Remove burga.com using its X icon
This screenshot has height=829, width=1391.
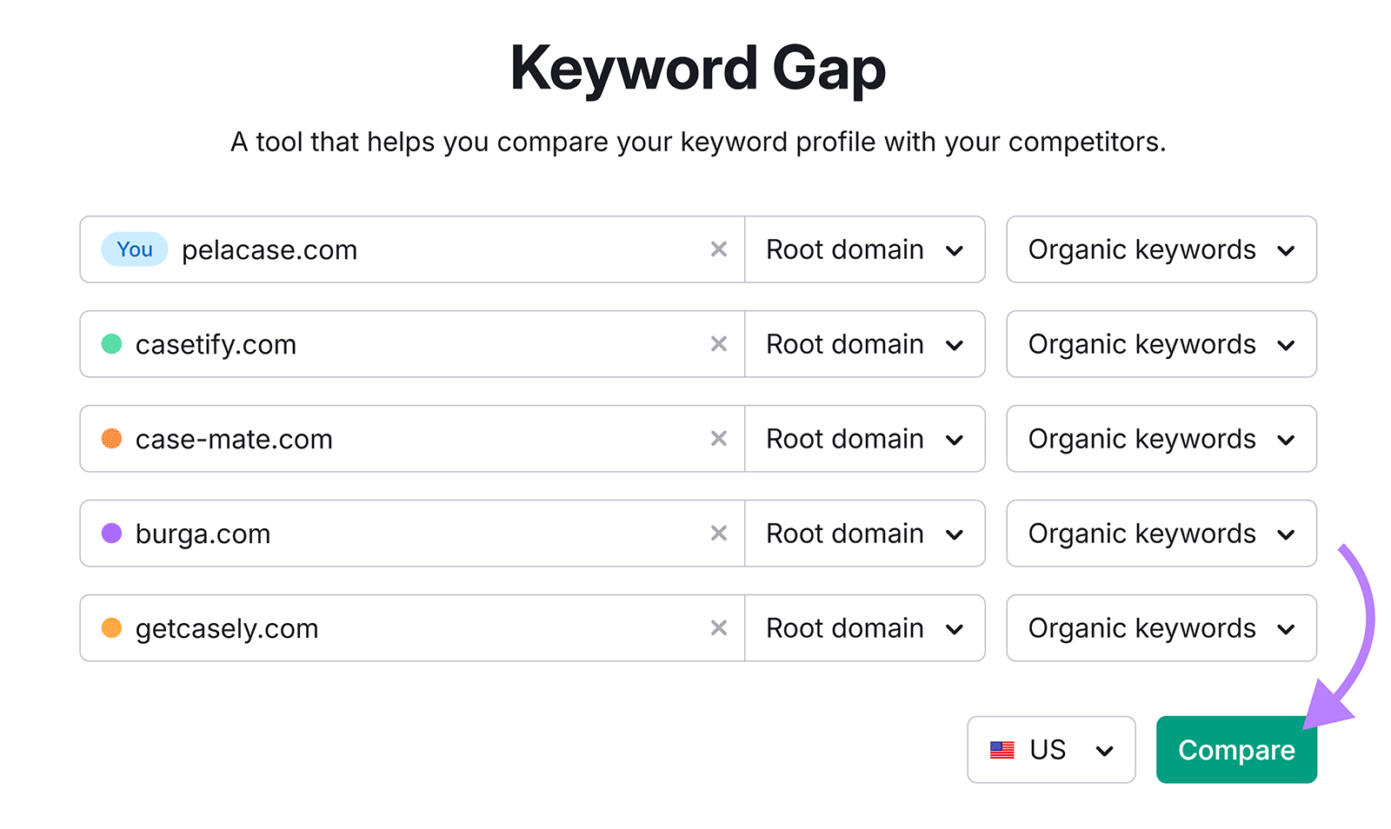[x=719, y=534]
